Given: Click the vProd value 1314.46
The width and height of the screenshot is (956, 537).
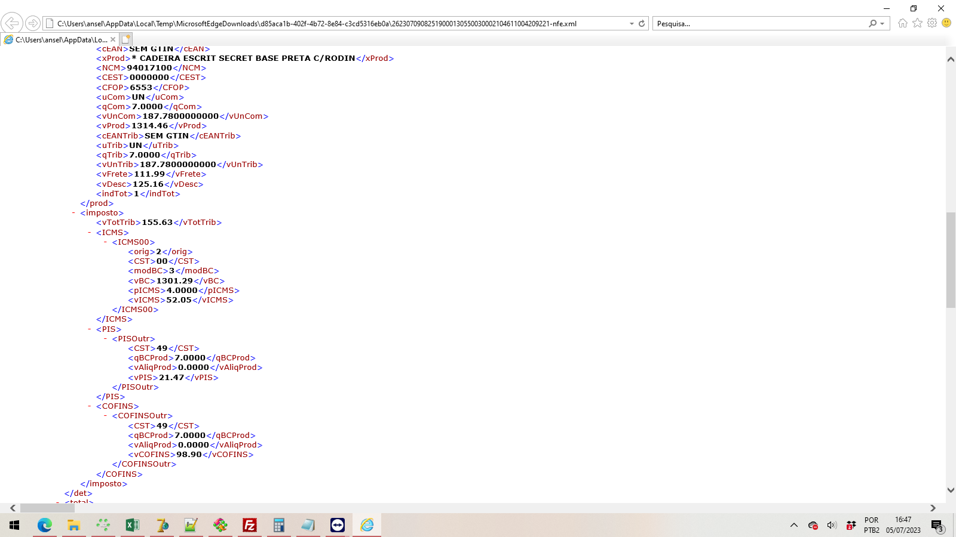Looking at the screenshot, I should (149, 125).
